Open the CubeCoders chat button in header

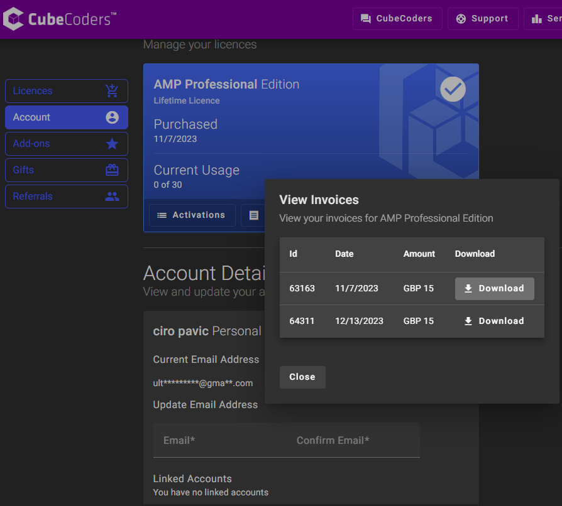(397, 19)
